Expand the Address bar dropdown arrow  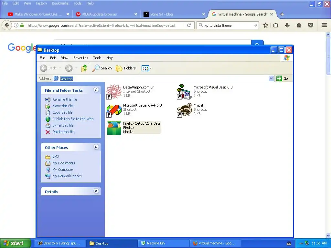pos(271,79)
